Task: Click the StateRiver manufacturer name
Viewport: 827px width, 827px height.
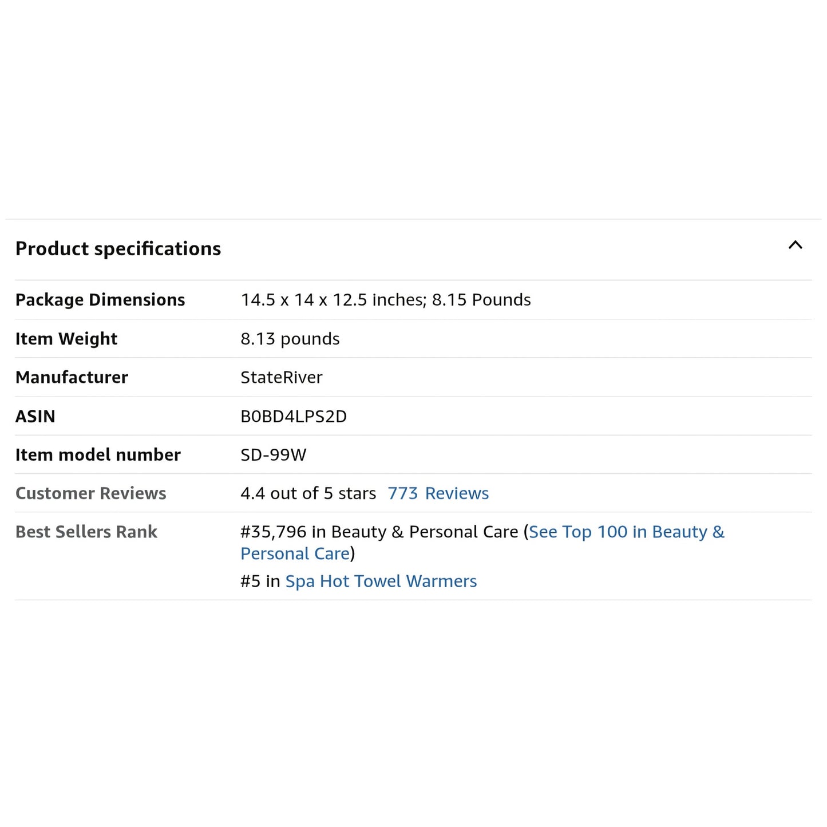Action: 281,377
